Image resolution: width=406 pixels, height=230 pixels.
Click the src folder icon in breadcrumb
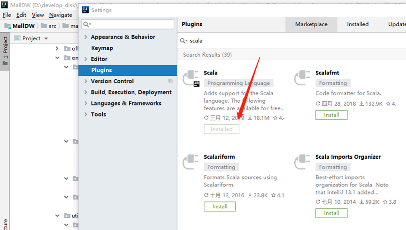click(x=44, y=26)
